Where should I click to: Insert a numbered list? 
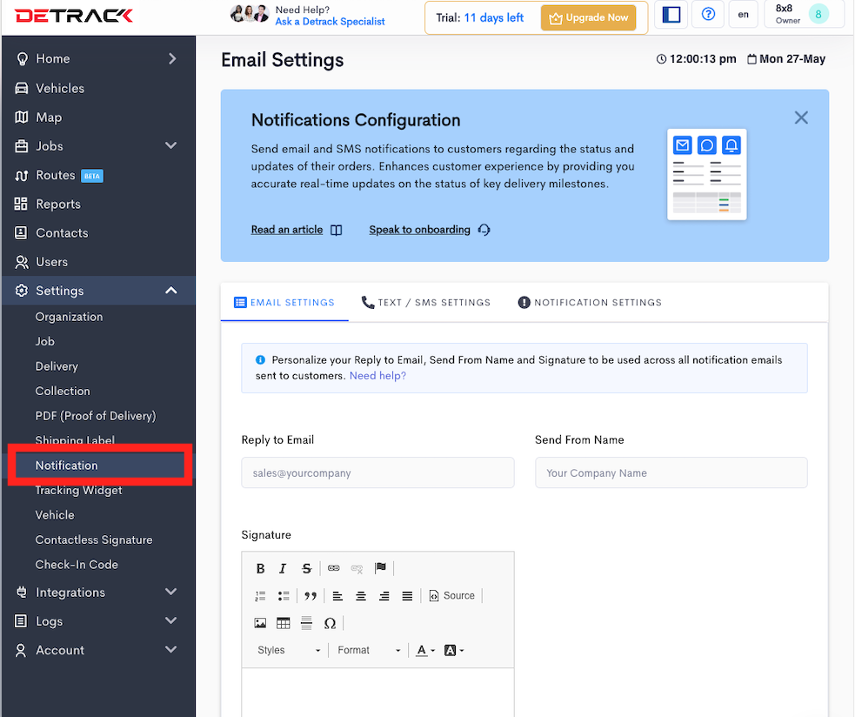[x=258, y=595]
